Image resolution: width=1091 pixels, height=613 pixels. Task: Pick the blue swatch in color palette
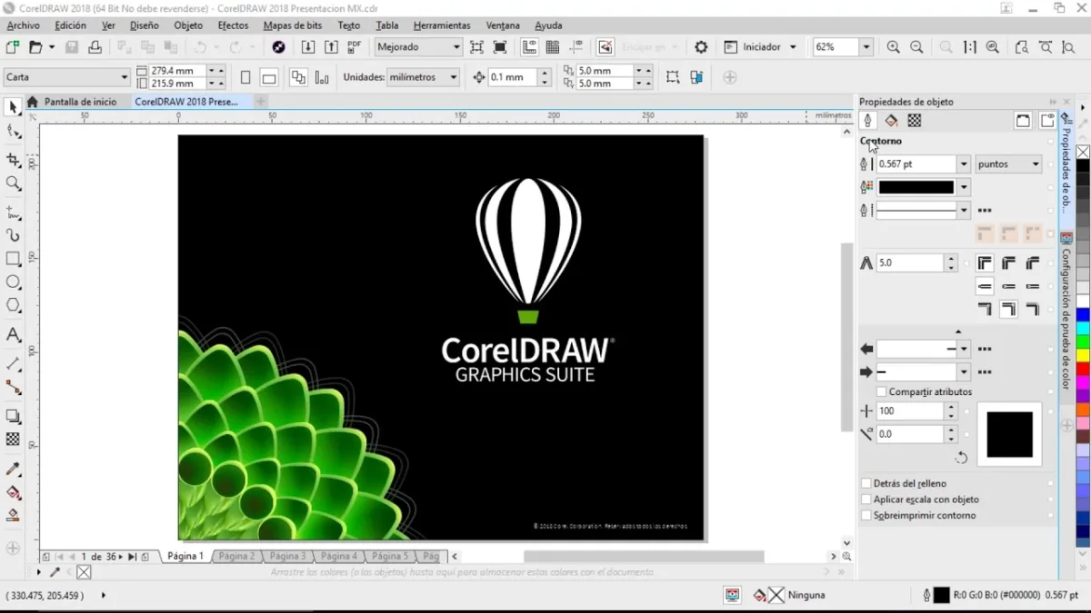(1083, 315)
